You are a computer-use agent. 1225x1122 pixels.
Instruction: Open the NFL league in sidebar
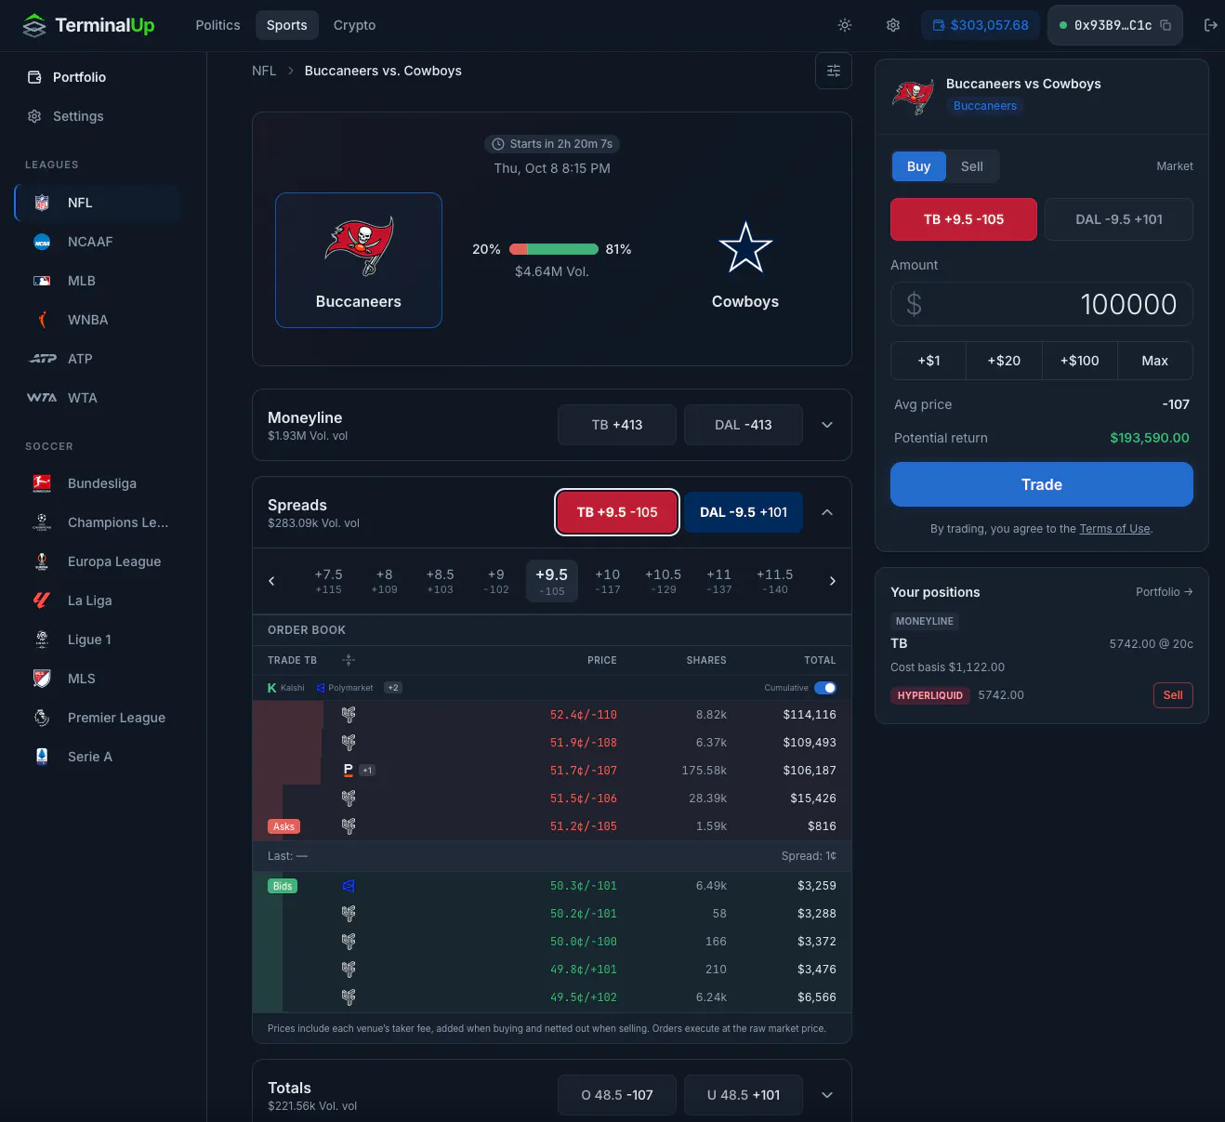[98, 203]
